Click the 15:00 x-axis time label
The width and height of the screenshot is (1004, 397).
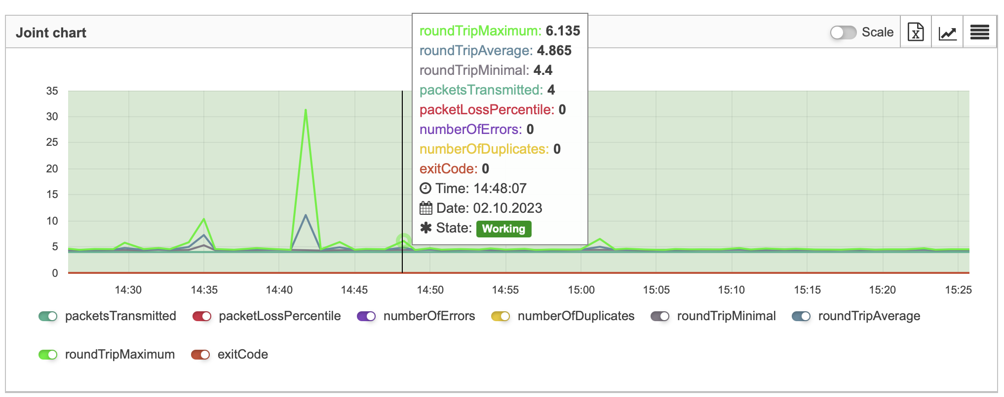[x=581, y=290]
